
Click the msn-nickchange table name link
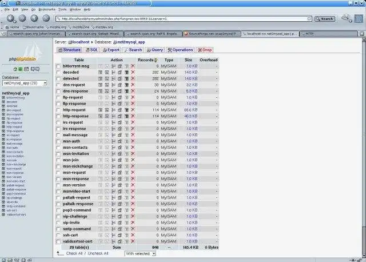pyautogui.click(x=78, y=166)
